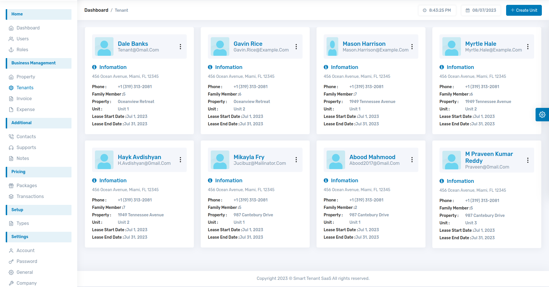Click the Property house icon in sidebar
The width and height of the screenshot is (549, 287).
11,77
